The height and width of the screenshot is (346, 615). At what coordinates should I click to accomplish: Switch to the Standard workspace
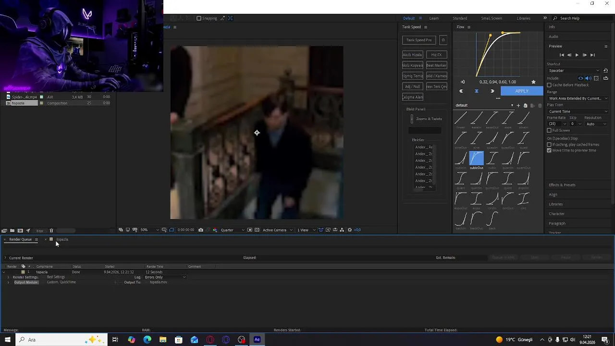coord(460,18)
